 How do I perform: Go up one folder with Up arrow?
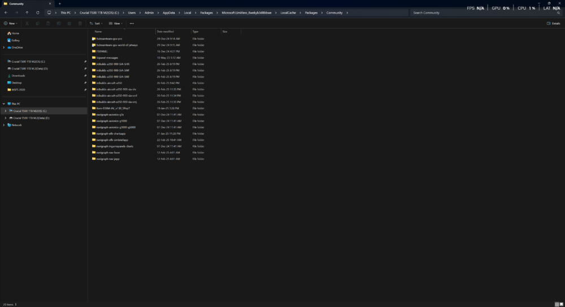pyautogui.click(x=27, y=12)
